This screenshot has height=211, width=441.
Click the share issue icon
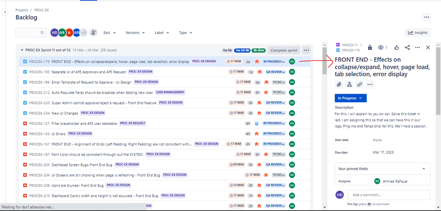point(407,48)
